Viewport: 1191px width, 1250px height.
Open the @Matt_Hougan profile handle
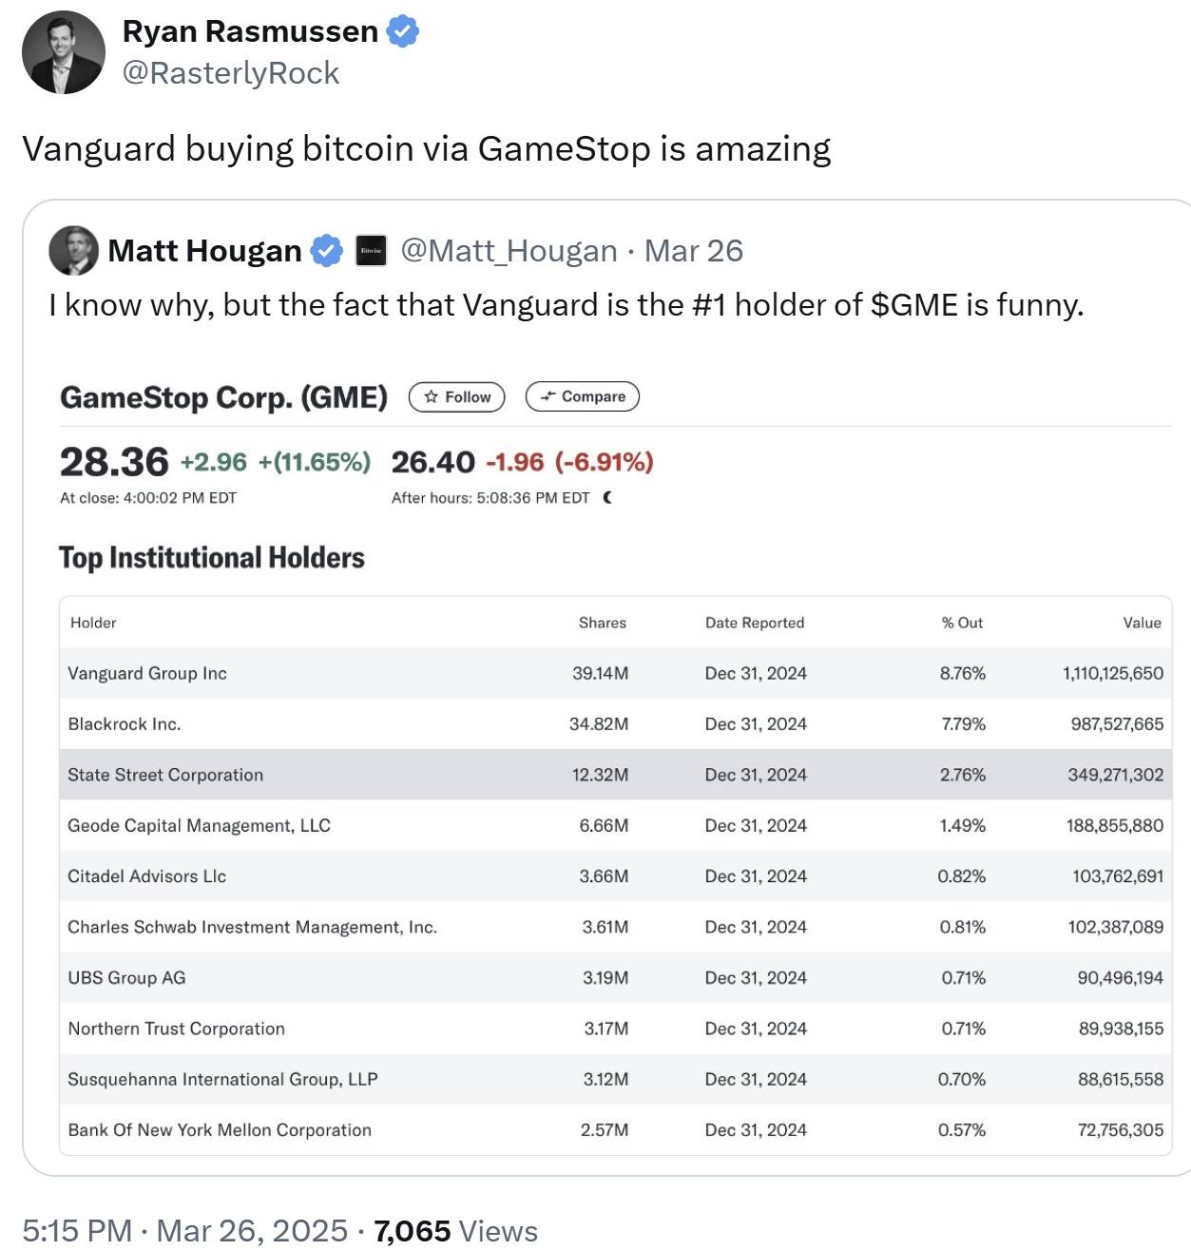pos(509,250)
